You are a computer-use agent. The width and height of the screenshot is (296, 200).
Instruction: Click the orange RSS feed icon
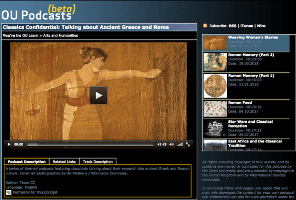[206, 25]
